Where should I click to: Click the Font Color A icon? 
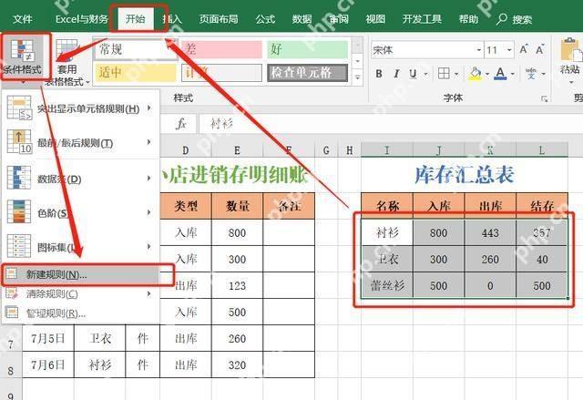[x=500, y=74]
